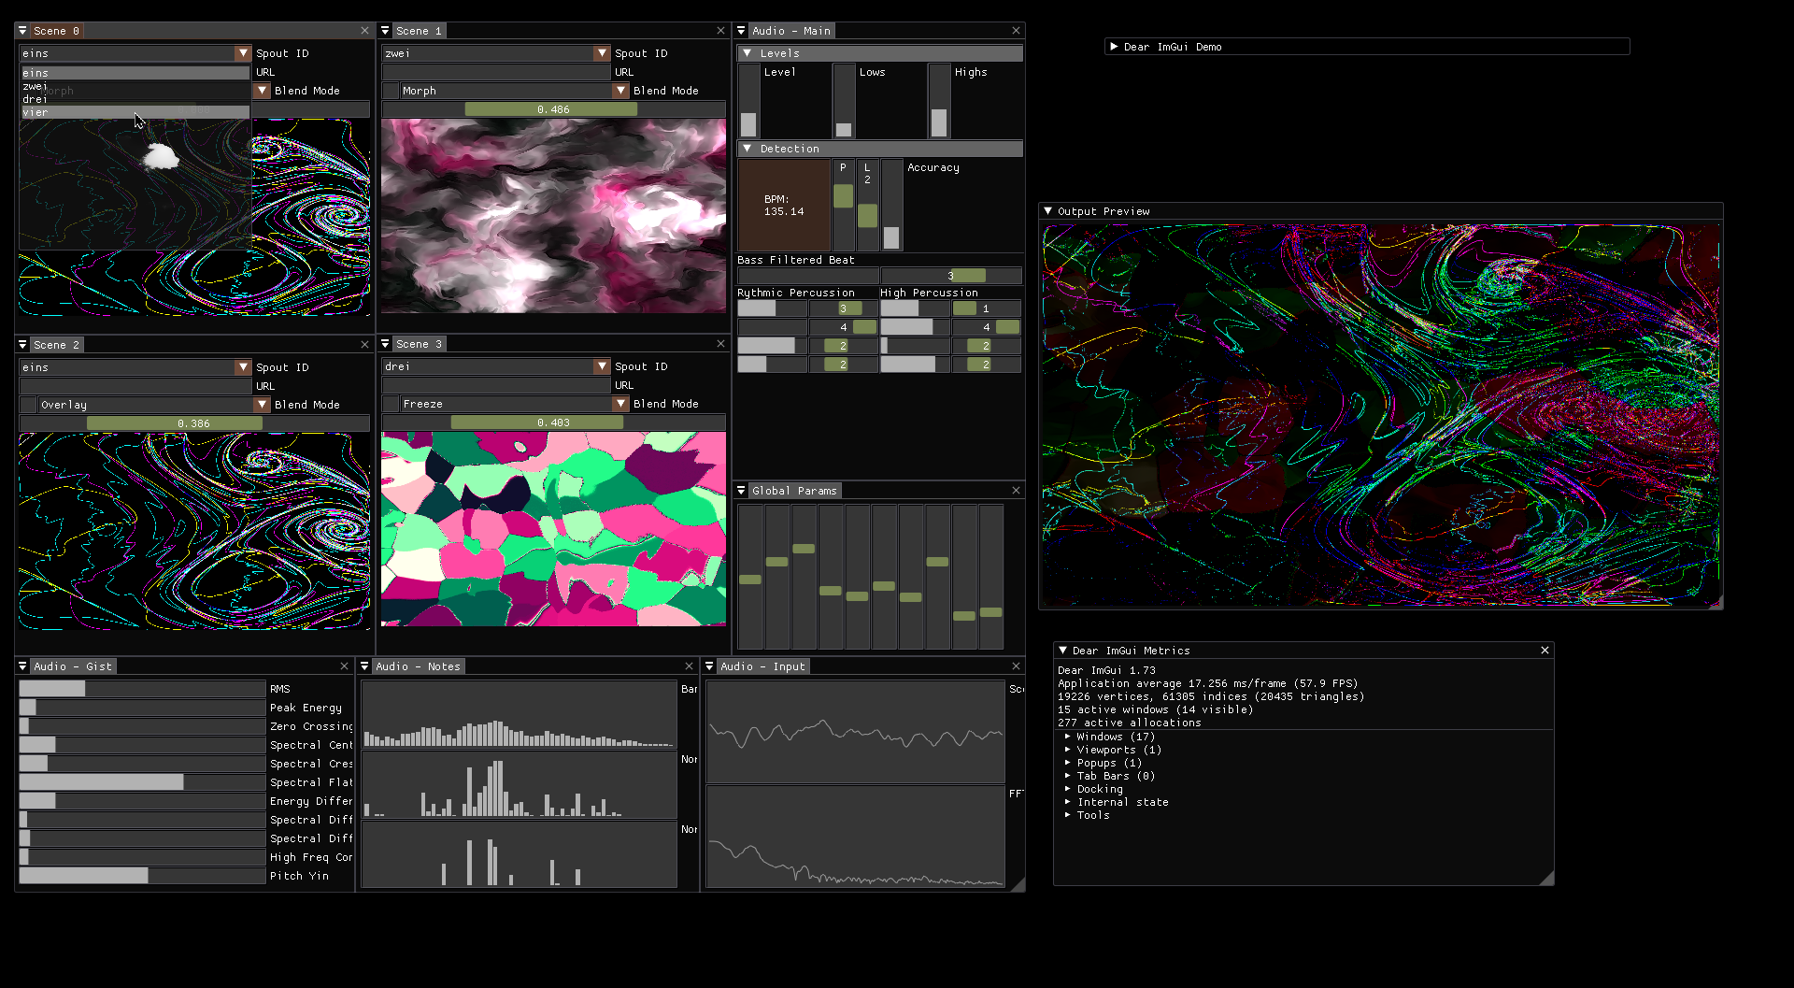
Task: Collapse the Scene 0 window triangle
Action: (22, 31)
